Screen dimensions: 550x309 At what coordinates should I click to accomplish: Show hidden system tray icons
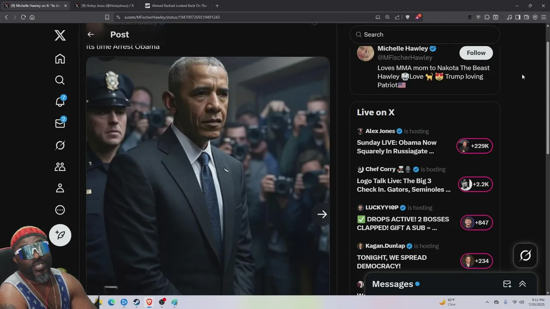click(487, 302)
